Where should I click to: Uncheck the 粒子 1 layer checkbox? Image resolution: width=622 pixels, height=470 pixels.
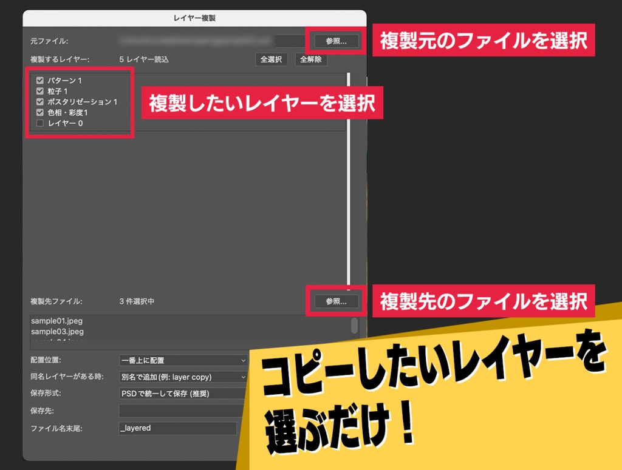39,91
